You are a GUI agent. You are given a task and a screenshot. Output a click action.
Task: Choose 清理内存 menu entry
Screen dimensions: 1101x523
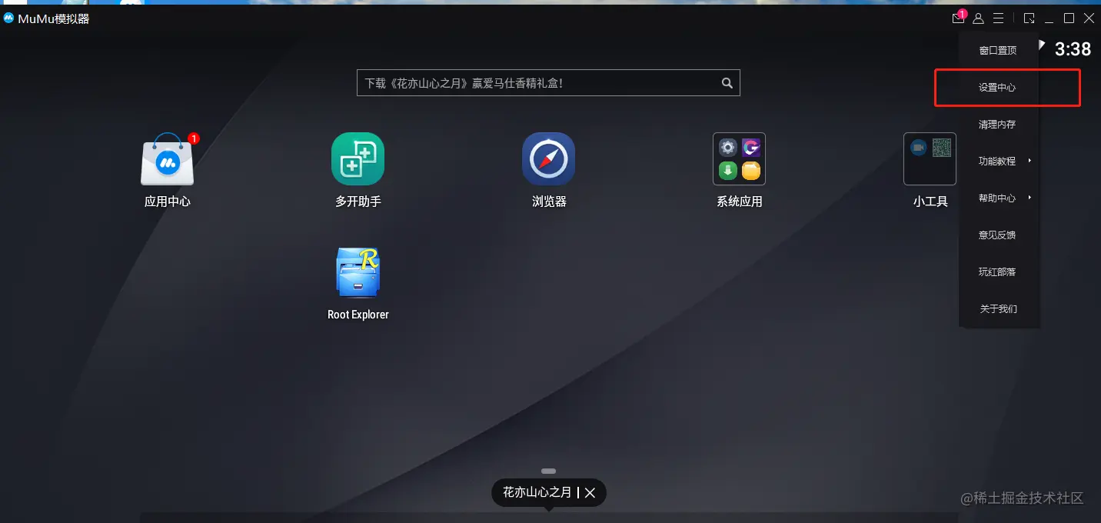(x=998, y=124)
